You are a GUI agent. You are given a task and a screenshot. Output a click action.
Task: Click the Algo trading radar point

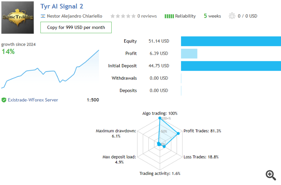[160, 118]
